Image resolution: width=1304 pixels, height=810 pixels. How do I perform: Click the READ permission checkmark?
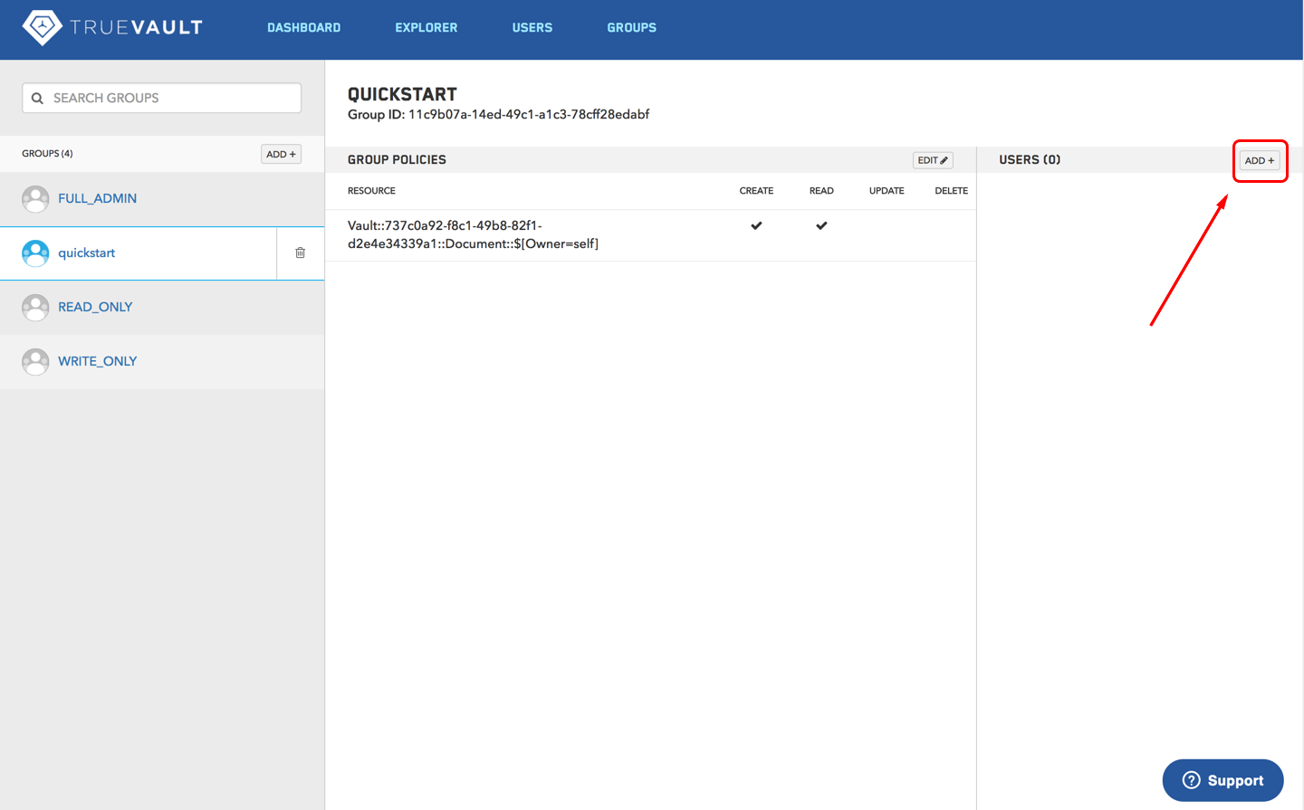click(821, 225)
